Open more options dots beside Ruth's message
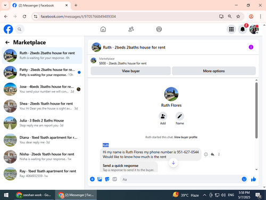This screenshot has height=200, width=266. (219, 154)
